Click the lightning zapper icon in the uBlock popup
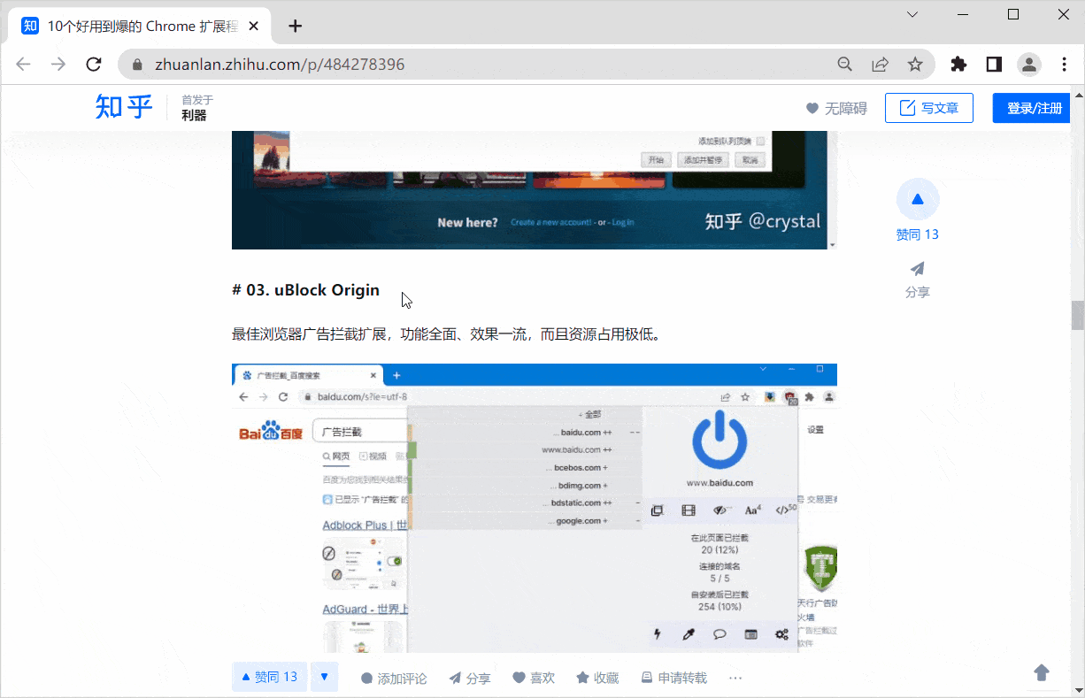This screenshot has width=1085, height=698. pyautogui.click(x=657, y=634)
